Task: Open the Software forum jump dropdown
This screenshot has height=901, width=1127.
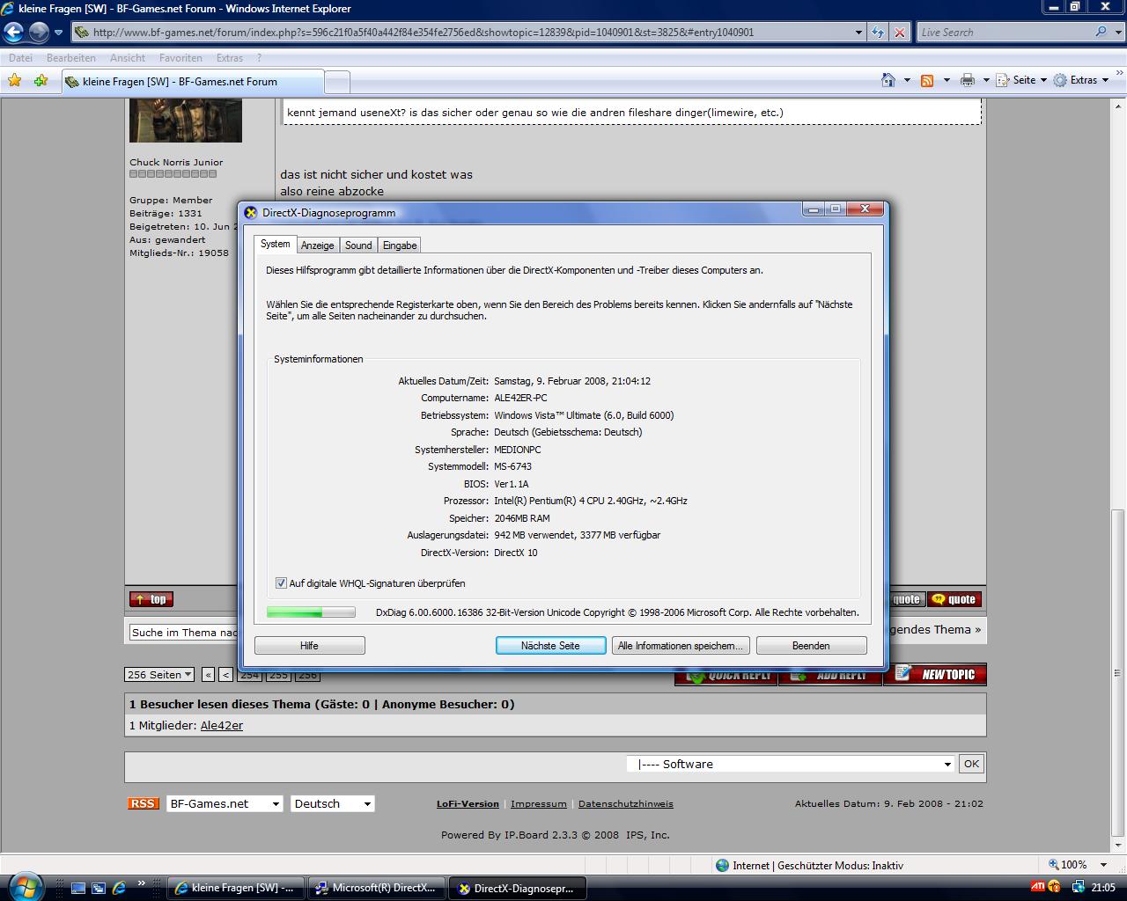Action: (x=791, y=764)
